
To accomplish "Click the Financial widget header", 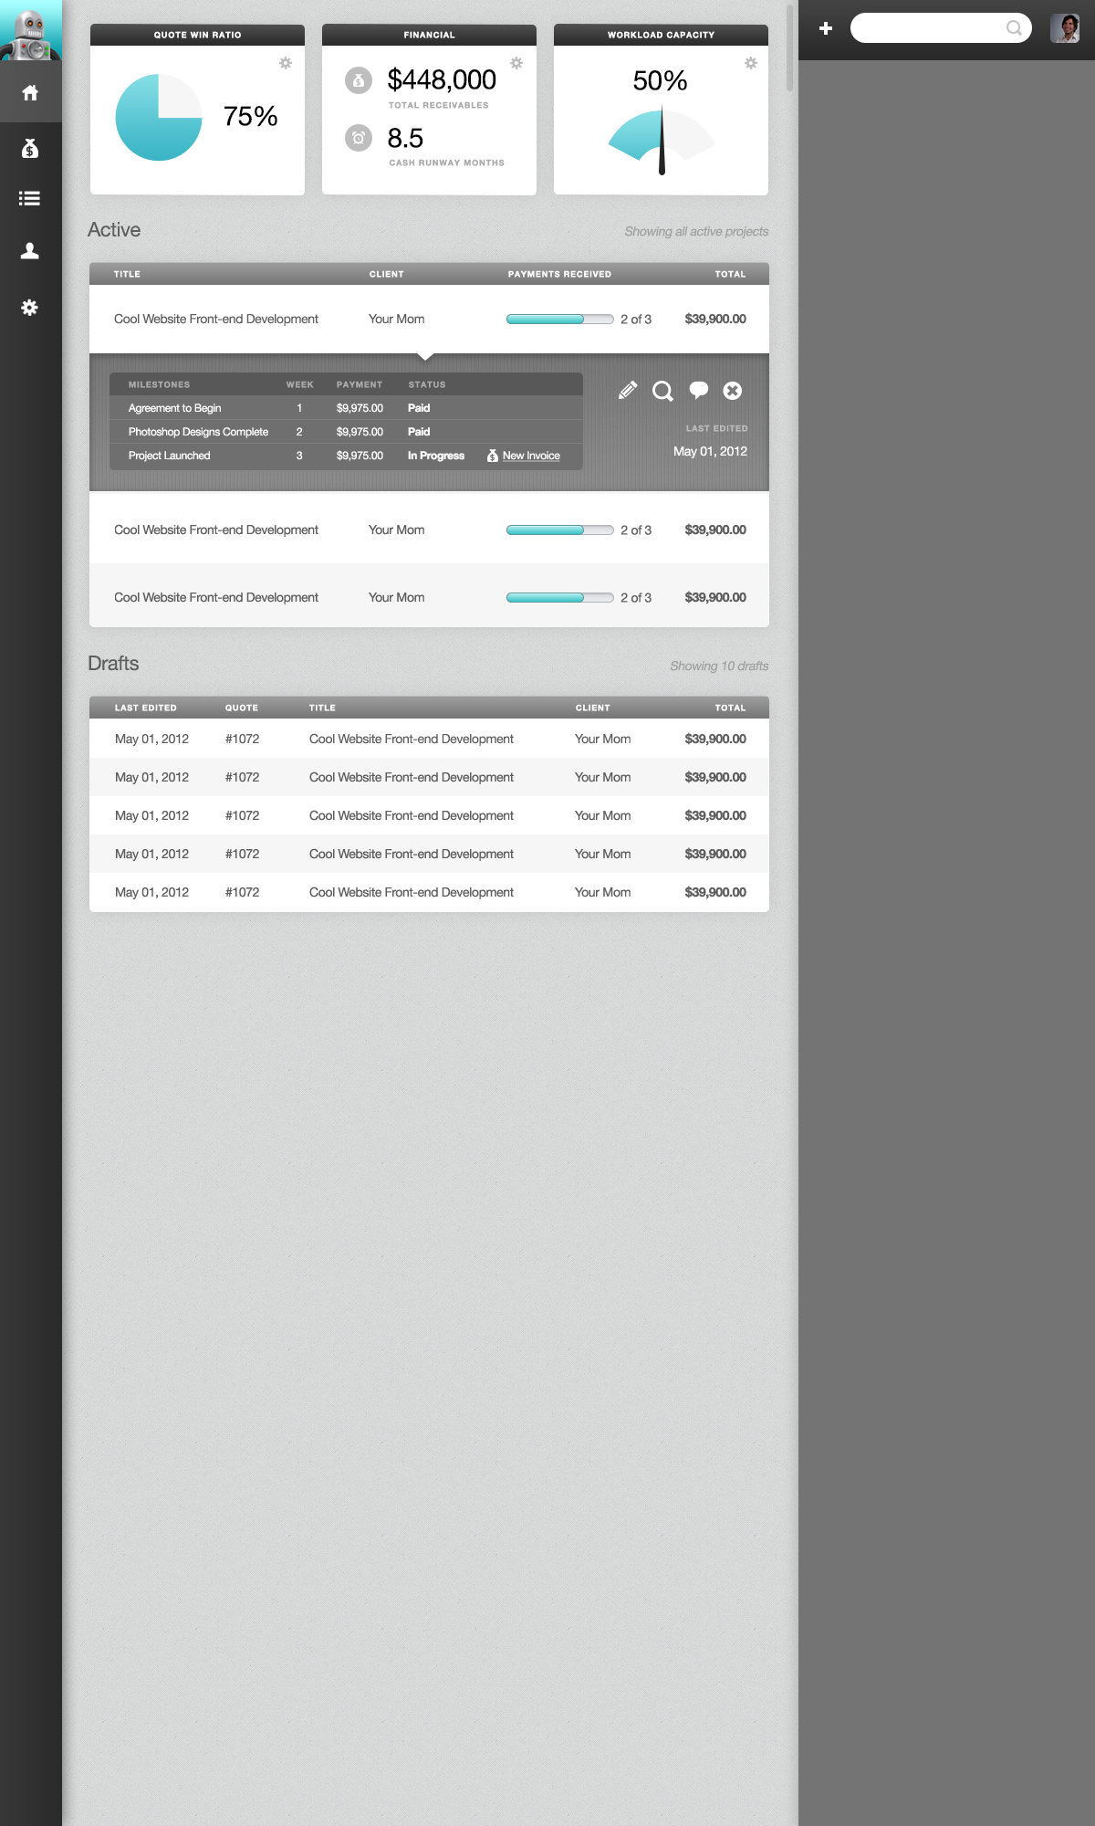I will [429, 35].
